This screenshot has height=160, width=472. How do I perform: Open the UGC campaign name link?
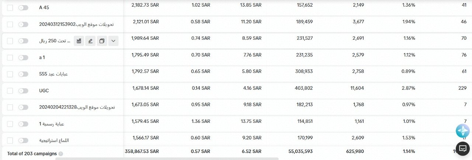[x=44, y=90]
